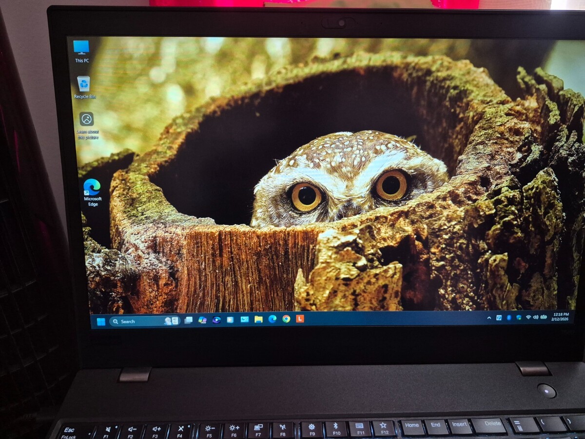Launch Microsoft Edge from the taskbar
The height and width of the screenshot is (439, 585).
273,319
